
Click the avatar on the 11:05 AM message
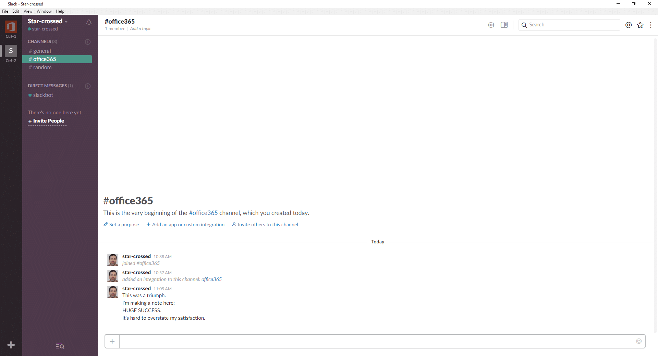[112, 292]
